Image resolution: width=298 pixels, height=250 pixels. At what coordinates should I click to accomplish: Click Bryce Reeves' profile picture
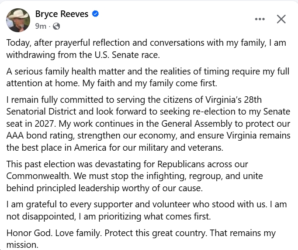click(18, 20)
